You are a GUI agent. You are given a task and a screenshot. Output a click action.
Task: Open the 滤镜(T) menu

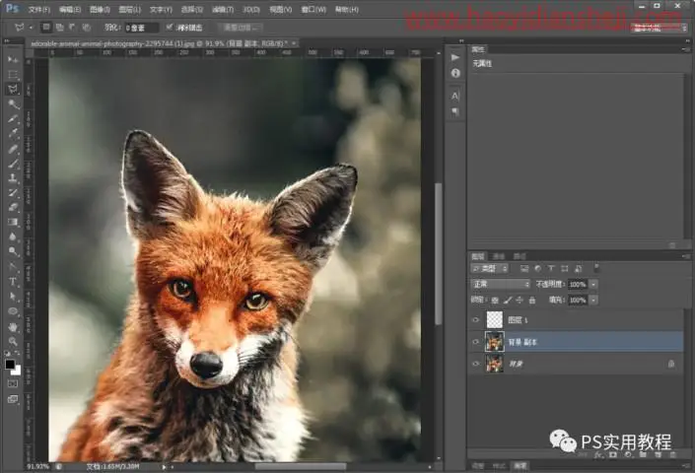click(223, 9)
